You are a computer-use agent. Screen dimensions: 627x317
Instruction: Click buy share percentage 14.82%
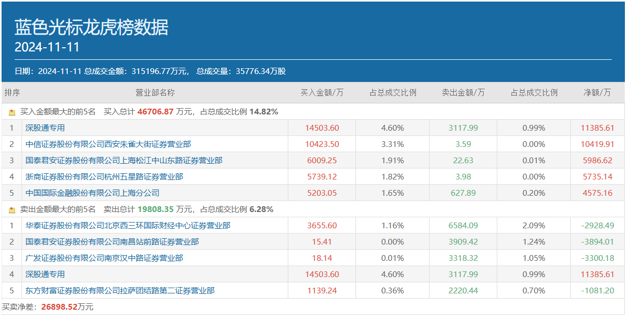264,112
